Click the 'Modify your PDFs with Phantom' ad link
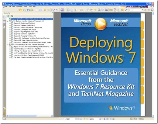Screen dimensions: 158x124 (x=134, y=7)
